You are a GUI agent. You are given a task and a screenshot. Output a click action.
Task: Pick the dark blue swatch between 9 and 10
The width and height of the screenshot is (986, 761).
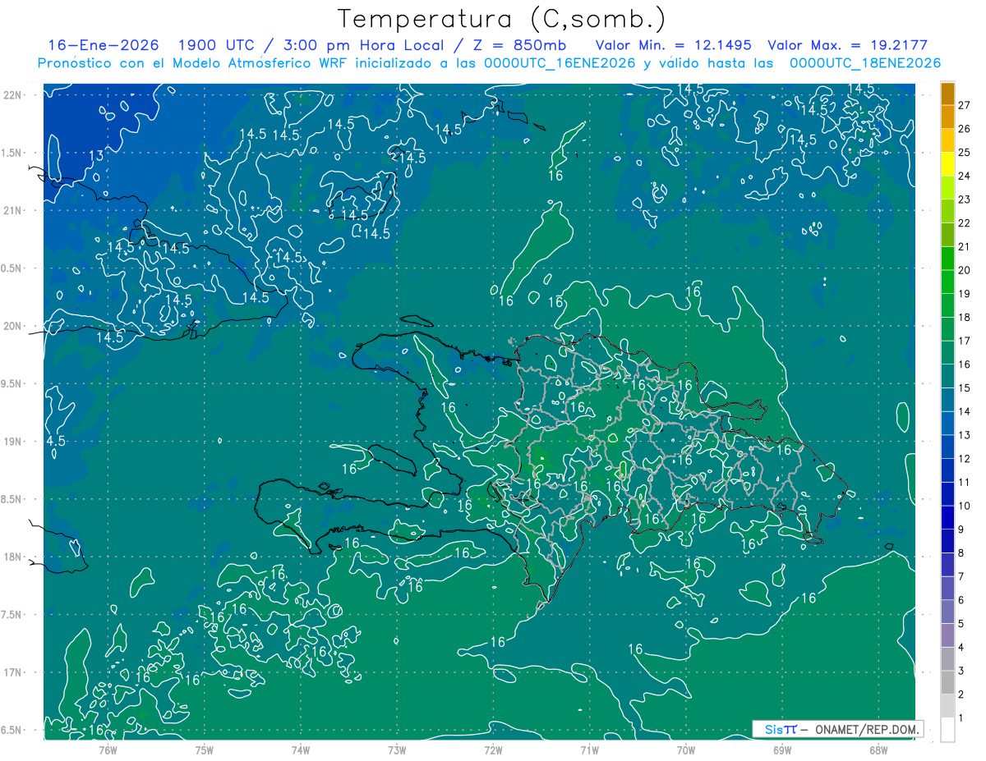[x=947, y=517]
